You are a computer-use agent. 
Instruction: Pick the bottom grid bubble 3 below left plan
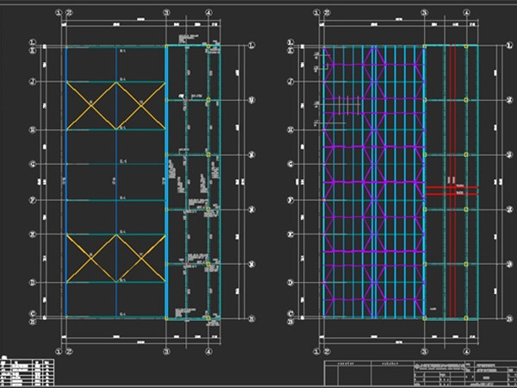[166, 351]
